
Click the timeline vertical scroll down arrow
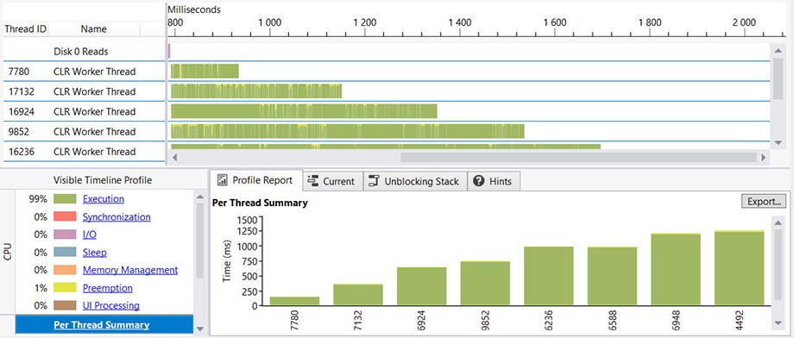tap(778, 144)
